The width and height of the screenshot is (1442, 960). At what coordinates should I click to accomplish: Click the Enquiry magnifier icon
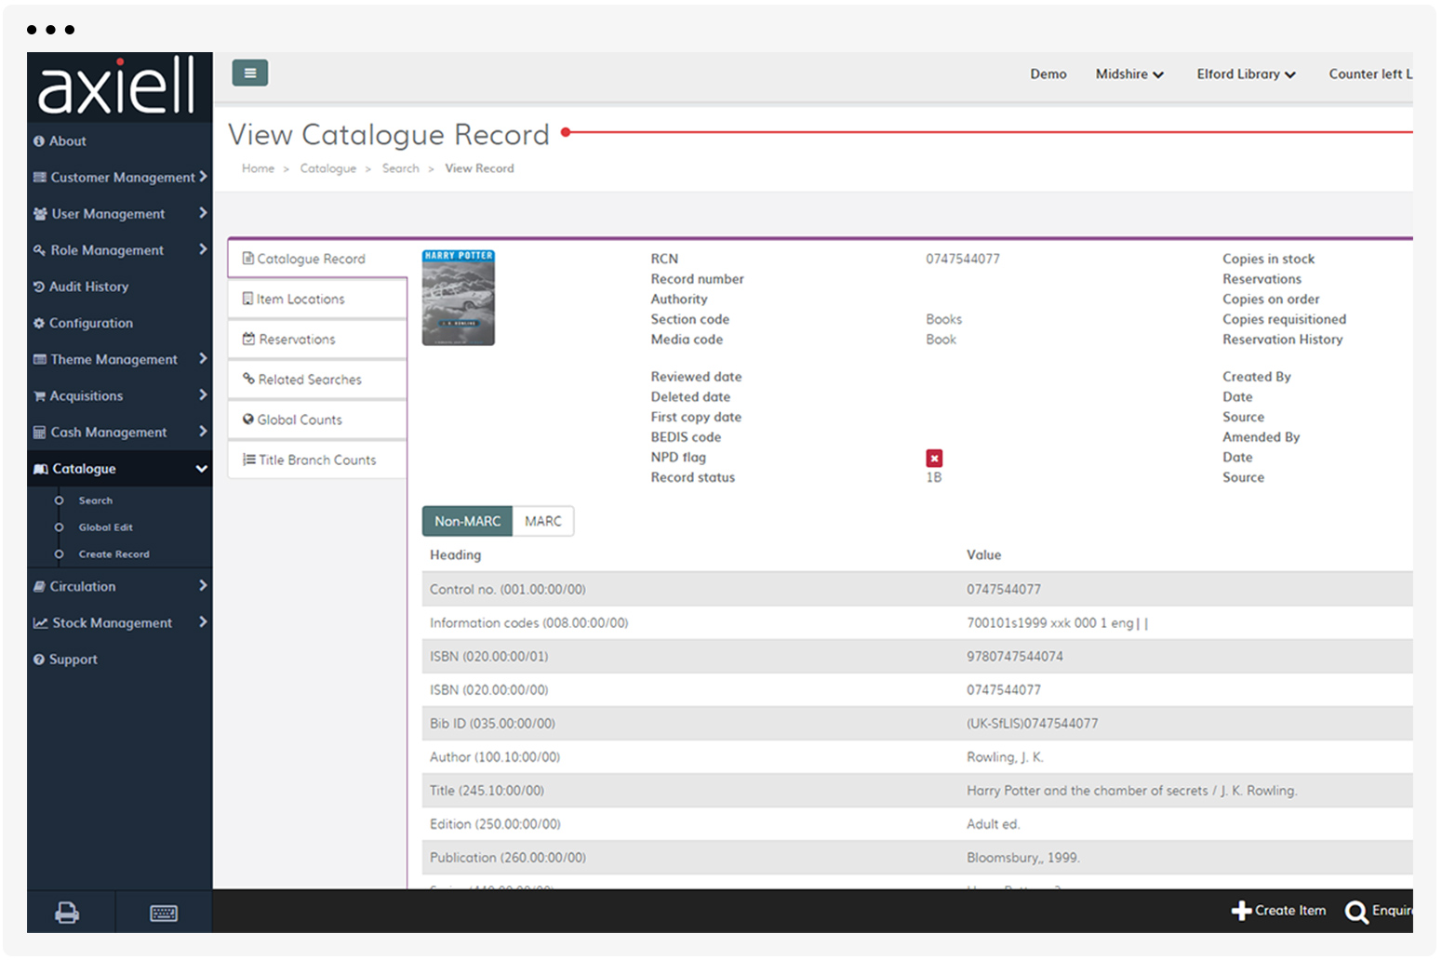pyautogui.click(x=1356, y=912)
